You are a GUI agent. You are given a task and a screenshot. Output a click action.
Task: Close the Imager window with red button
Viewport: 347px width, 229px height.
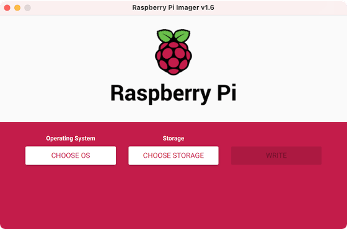coord(7,7)
